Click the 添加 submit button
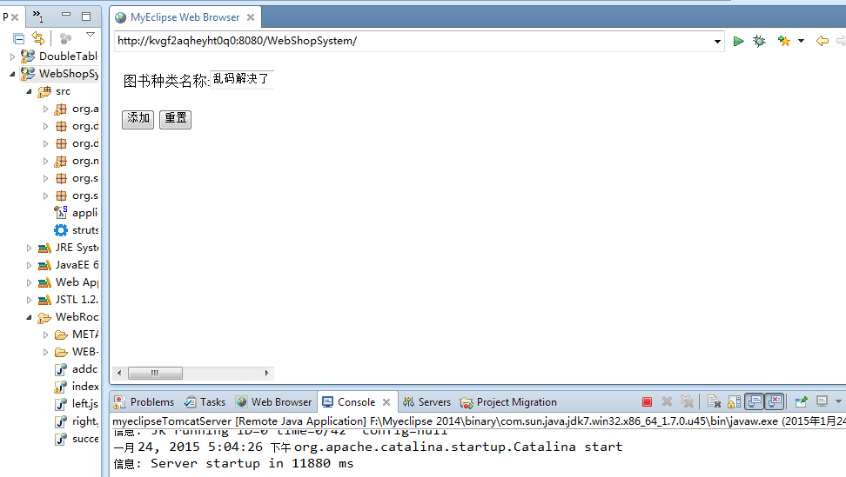 [x=138, y=119]
